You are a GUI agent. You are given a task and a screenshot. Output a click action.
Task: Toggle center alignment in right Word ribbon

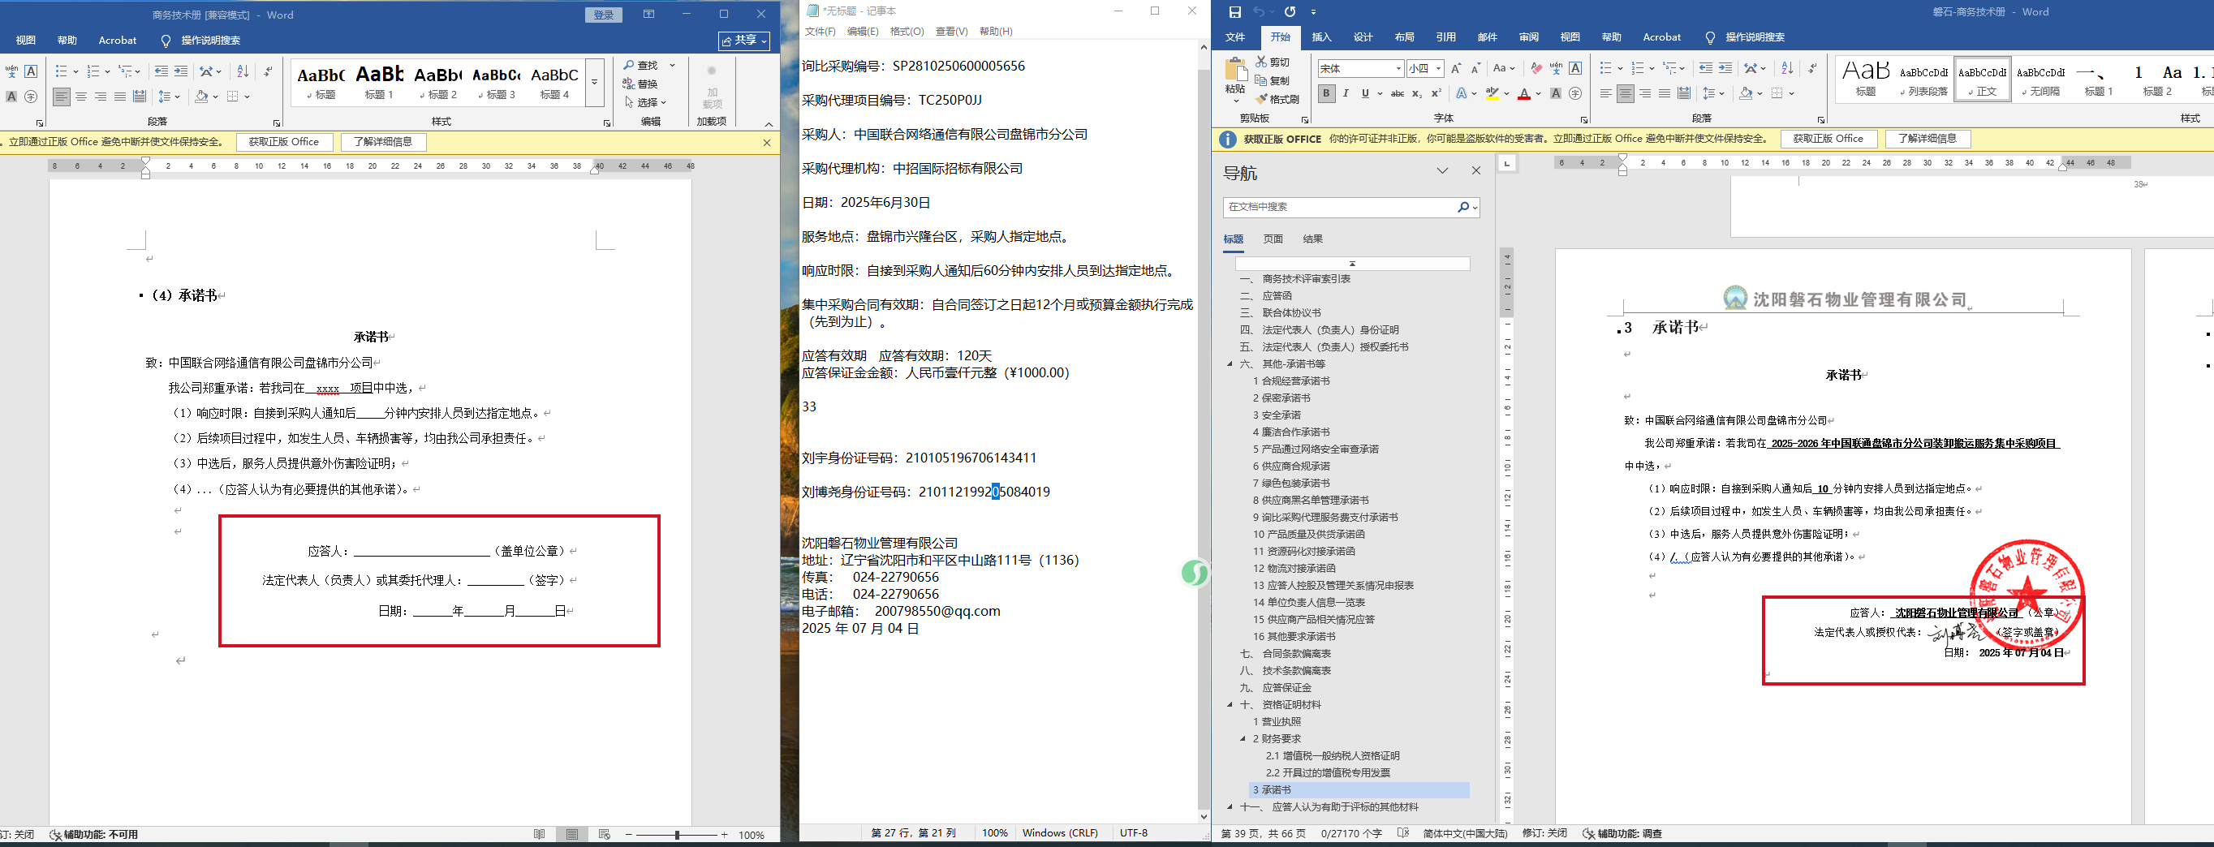1626,93
